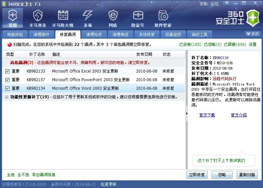Click the 高危漏洞(3) group header
The width and height of the screenshot is (263, 188).
(x=94, y=63)
